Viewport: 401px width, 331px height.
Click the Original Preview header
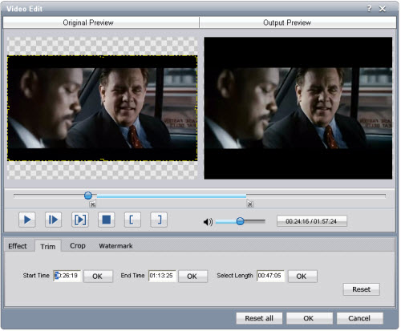point(101,22)
